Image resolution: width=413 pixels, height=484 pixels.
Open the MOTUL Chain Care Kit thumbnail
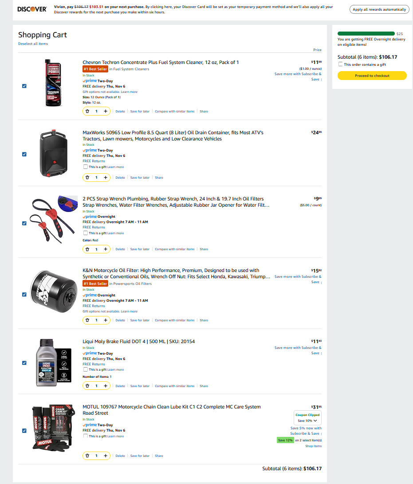[x=51, y=427]
